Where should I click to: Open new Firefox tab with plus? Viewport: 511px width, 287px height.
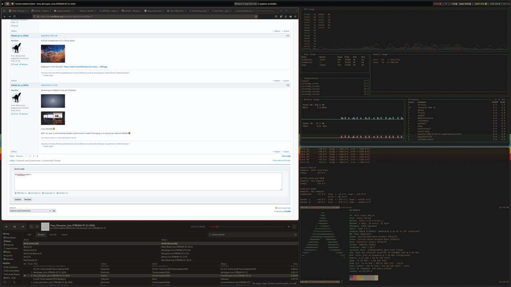pyautogui.click(x=281, y=11)
